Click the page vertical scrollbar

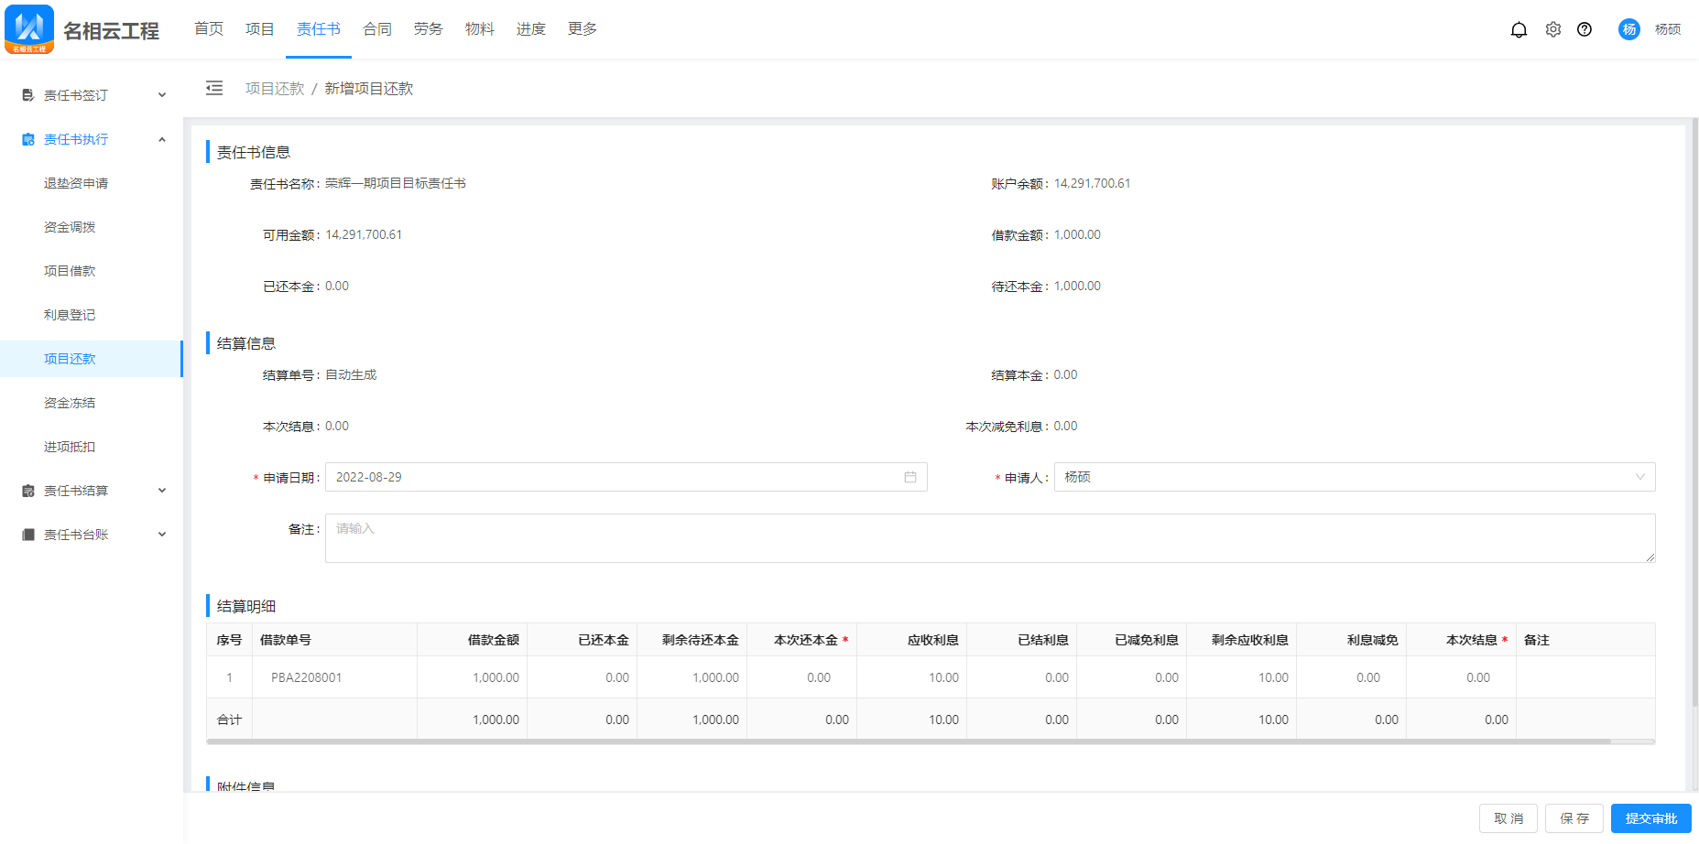(1694, 412)
